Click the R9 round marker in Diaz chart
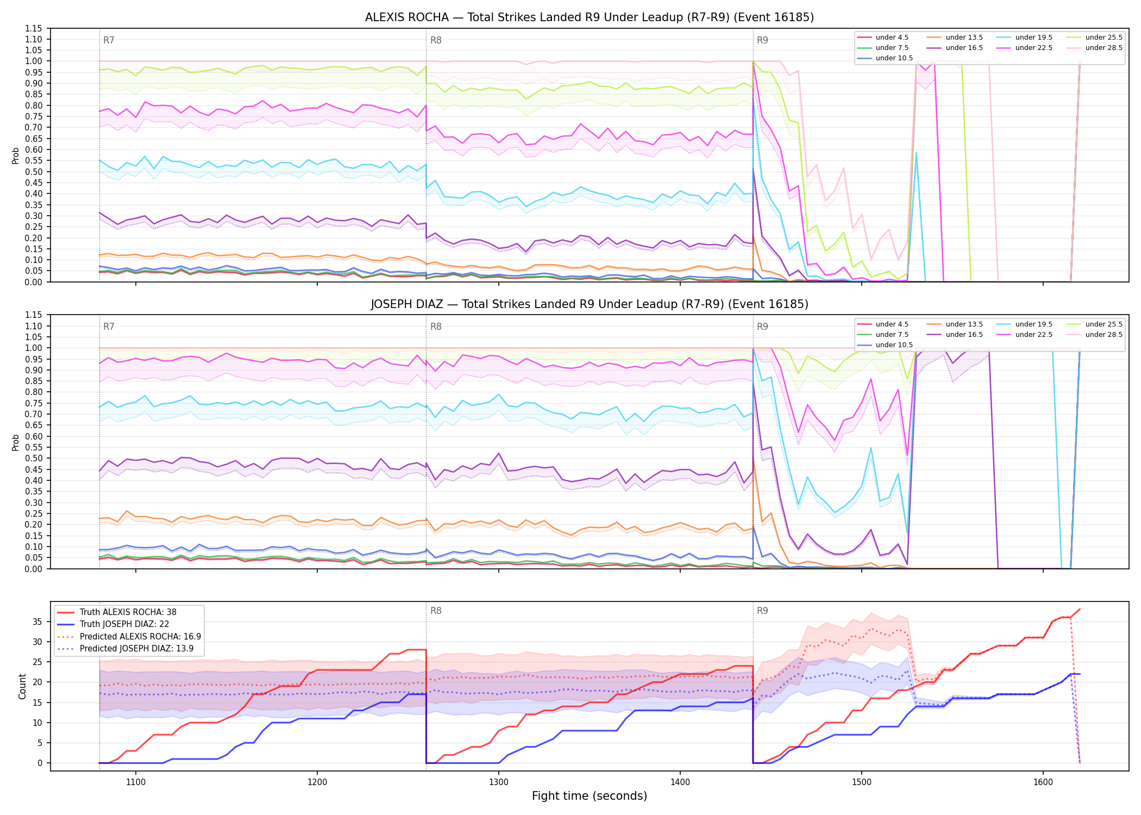Image resolution: width=1141 pixels, height=815 pixels. 762,327
